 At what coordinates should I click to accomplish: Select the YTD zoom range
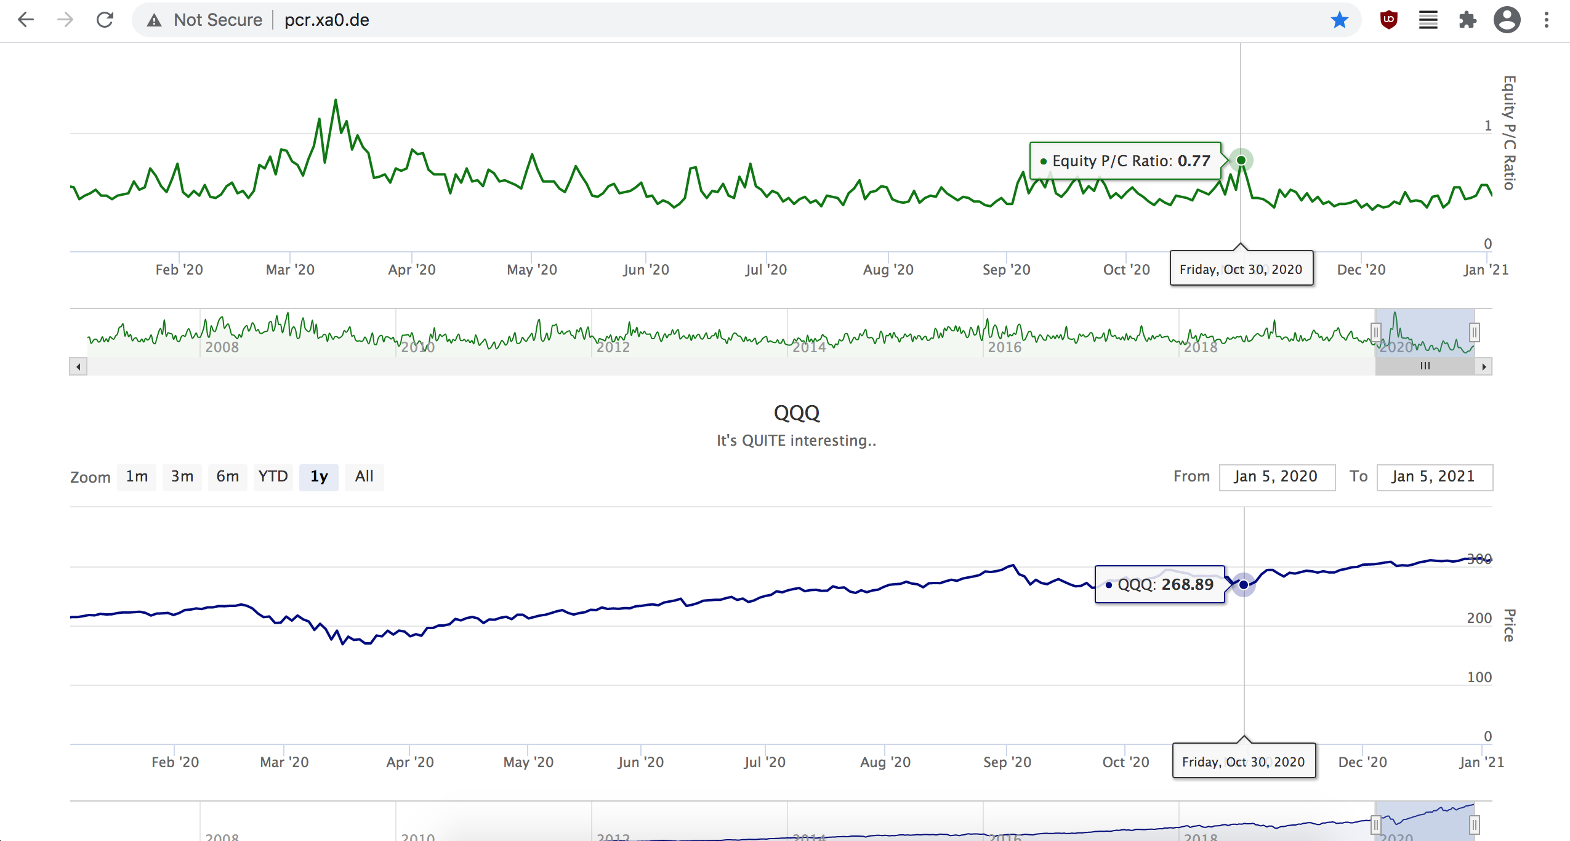273,477
